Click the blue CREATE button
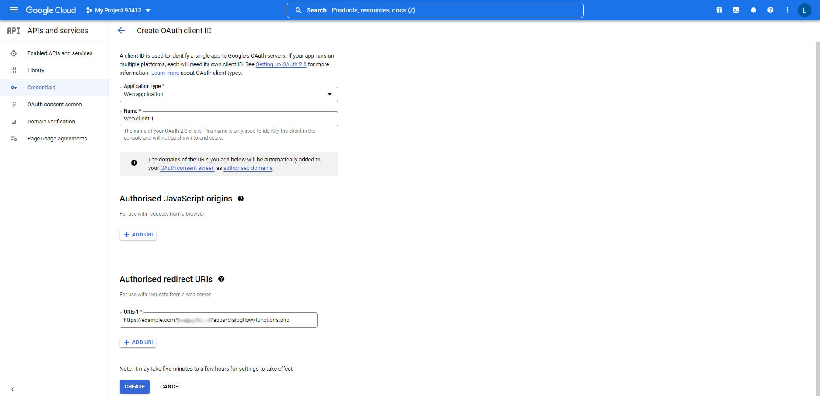Viewport: 820px width, 400px height. pos(135,386)
